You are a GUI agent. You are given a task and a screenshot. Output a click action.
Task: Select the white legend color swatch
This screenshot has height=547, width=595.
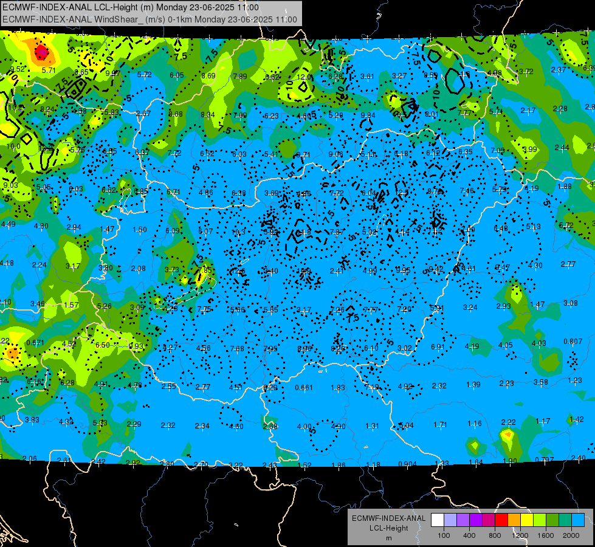(x=437, y=520)
